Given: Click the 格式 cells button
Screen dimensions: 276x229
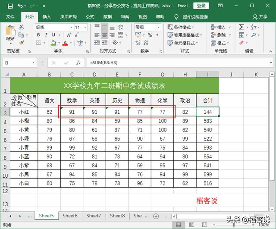Looking at the screenshot, I should (x=220, y=43).
